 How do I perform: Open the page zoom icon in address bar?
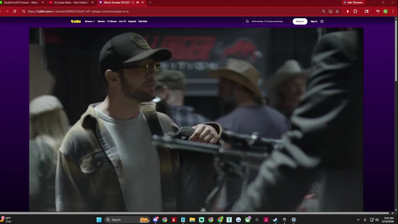[324, 11]
